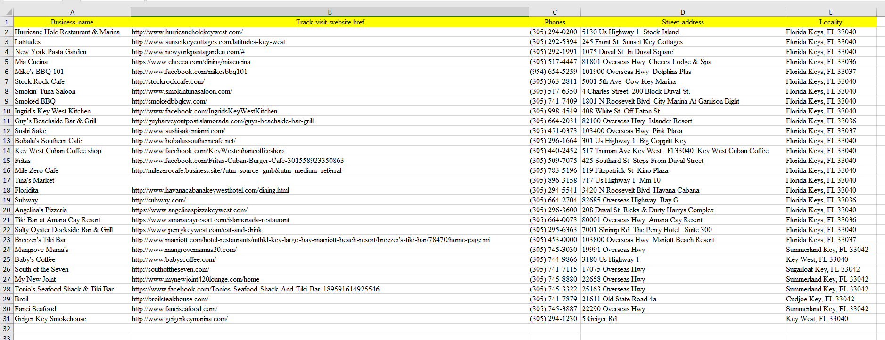Select the '1075 Duval St In Duval Square' address

pyautogui.click(x=683, y=52)
